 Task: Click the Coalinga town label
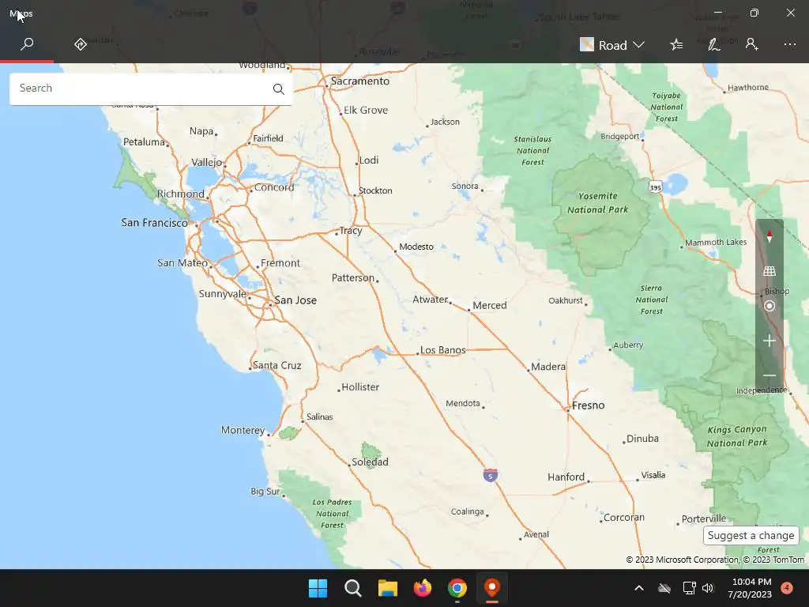(468, 511)
